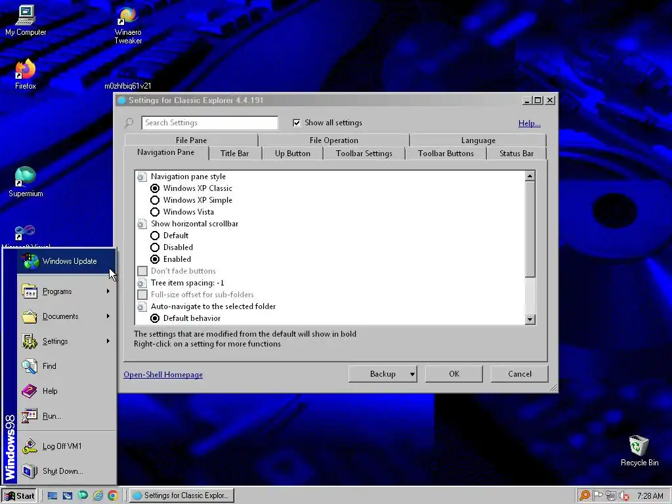Click the settings list scrollbar thumb
672x504 pixels.
530,229
